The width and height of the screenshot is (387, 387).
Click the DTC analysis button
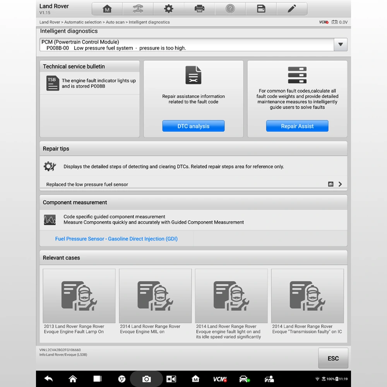pyautogui.click(x=193, y=126)
